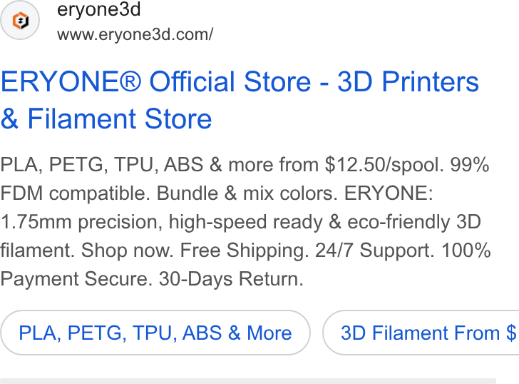Click '1.75mm precision' description text
The height and width of the screenshot is (384, 519).
pyautogui.click(x=81, y=222)
